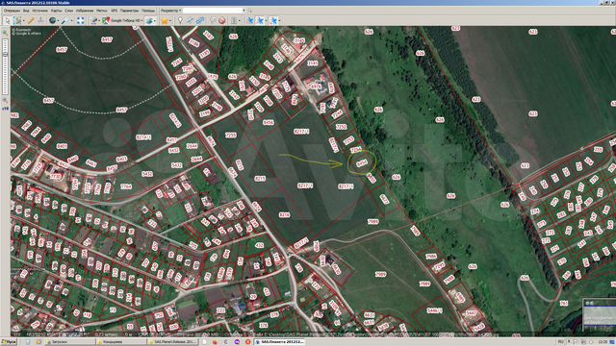Open the search provider dropdown

[171, 11]
